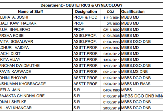Select the Name of Staff header
This screenshot has width=163, height=112.
coord(31,11)
